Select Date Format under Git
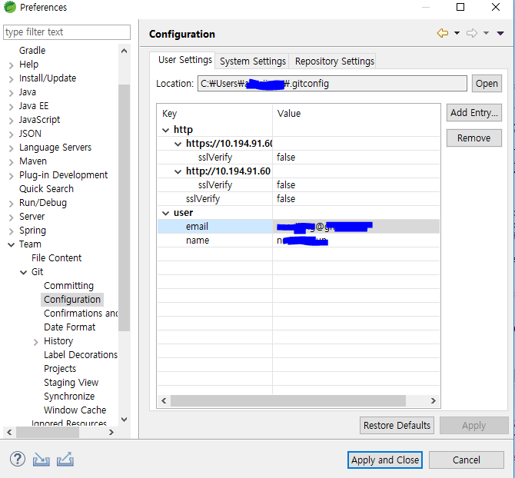 point(70,327)
